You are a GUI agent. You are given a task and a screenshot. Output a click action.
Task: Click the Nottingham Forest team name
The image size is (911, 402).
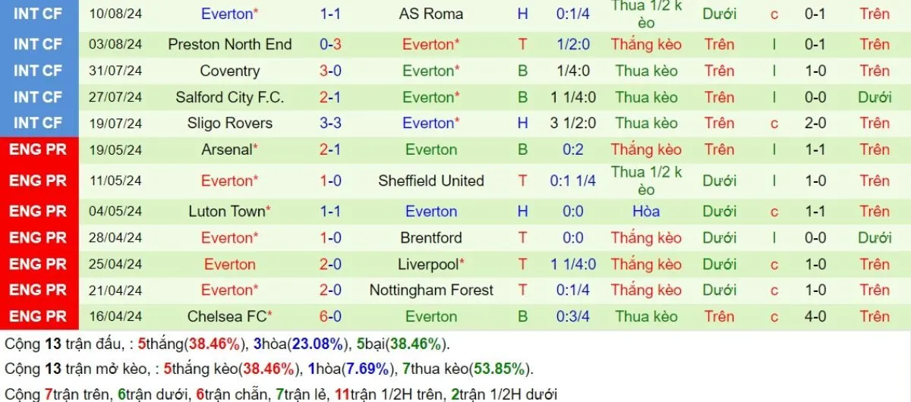click(430, 290)
